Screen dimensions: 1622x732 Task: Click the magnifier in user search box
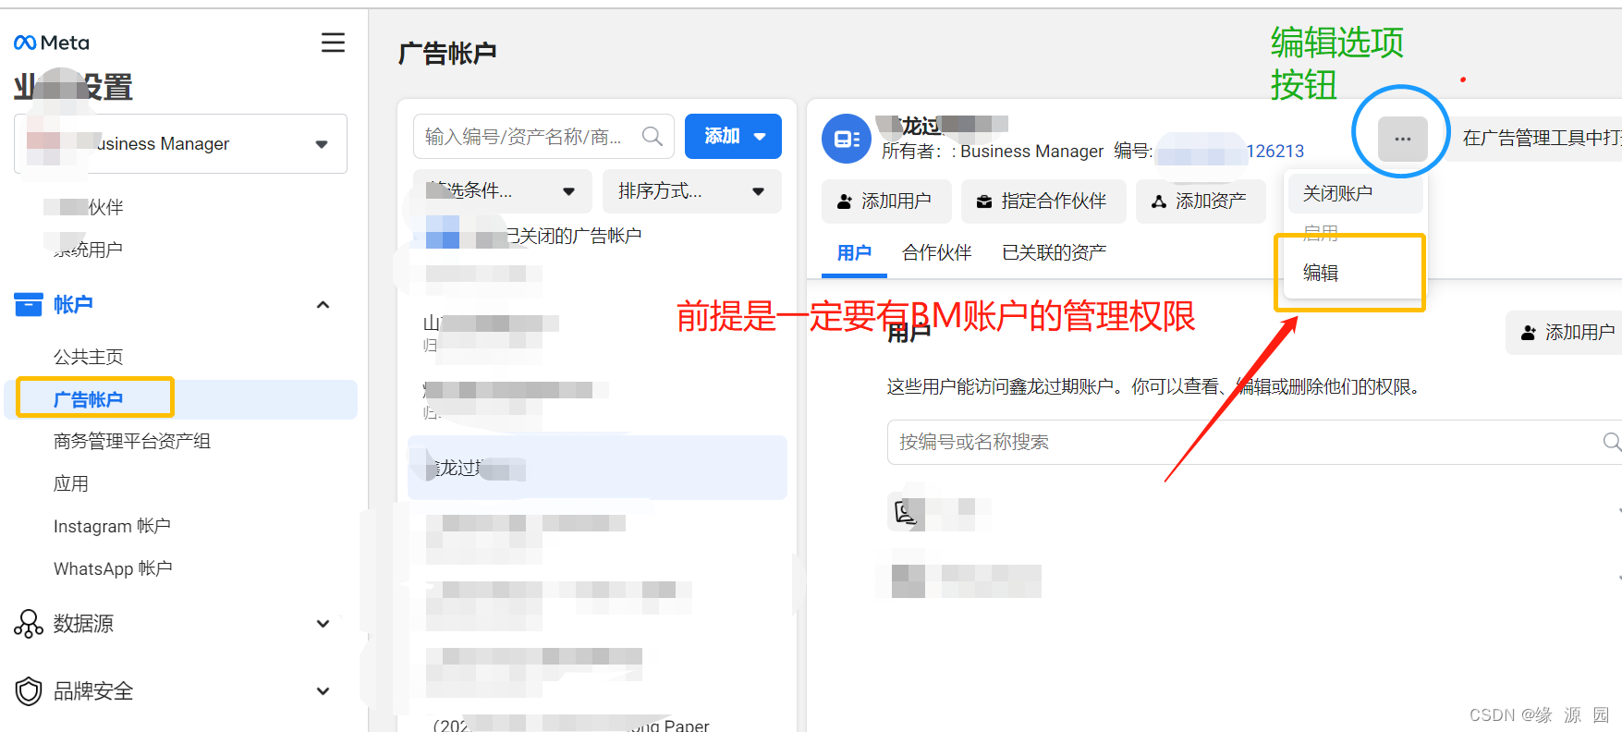(x=1612, y=442)
